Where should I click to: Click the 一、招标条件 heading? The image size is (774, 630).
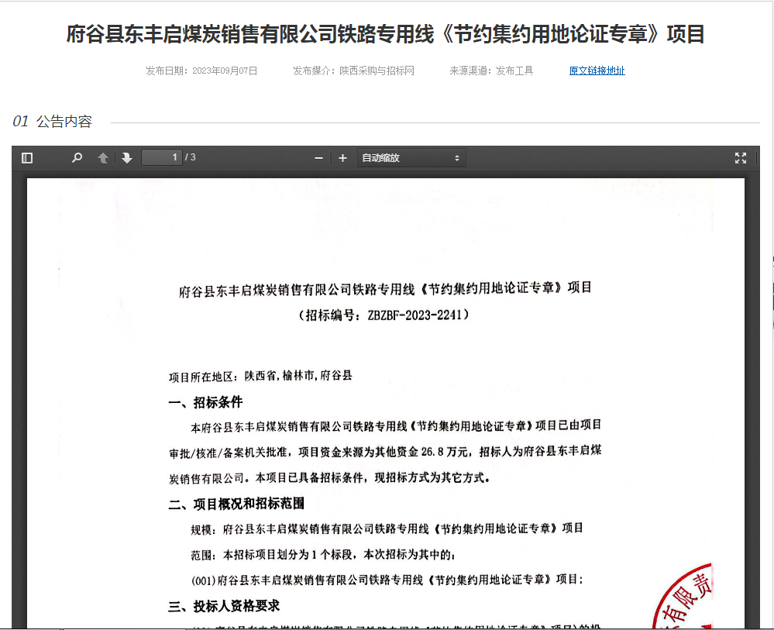(x=205, y=402)
